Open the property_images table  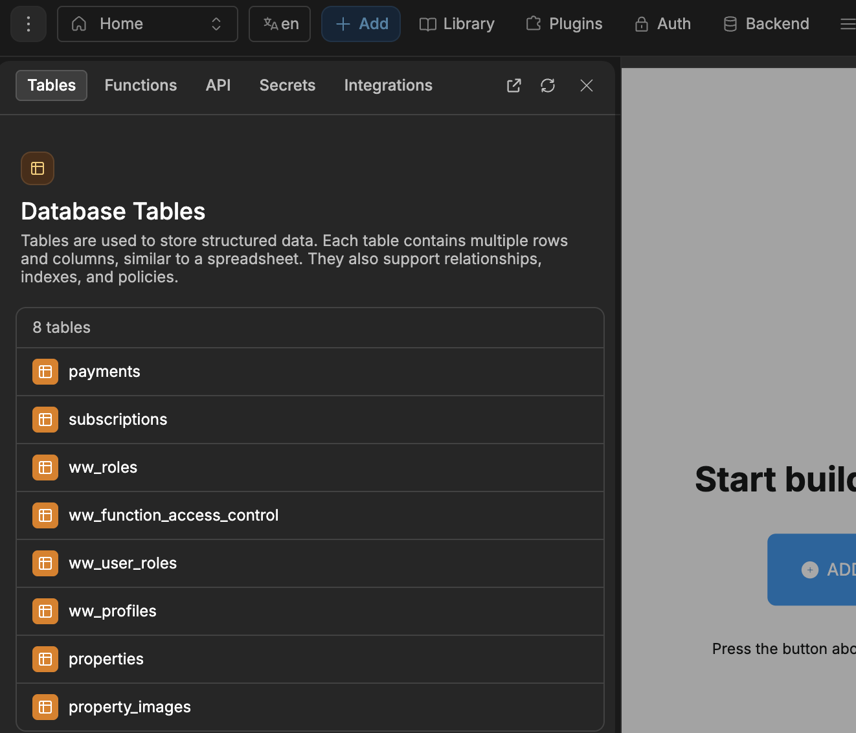(130, 707)
